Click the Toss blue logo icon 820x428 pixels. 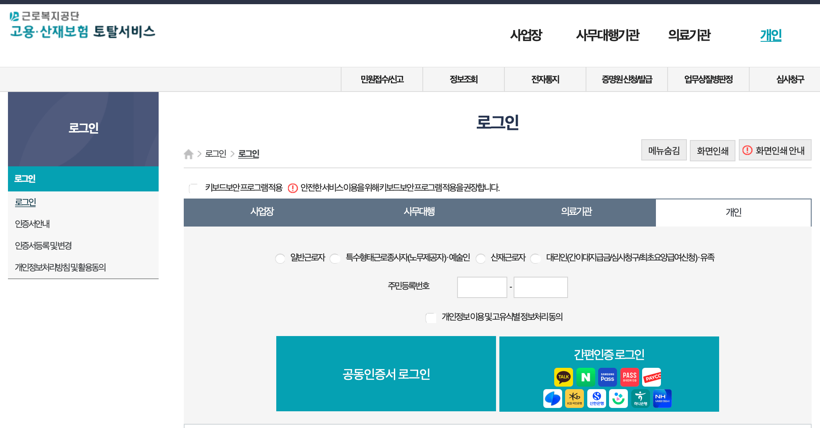click(553, 398)
